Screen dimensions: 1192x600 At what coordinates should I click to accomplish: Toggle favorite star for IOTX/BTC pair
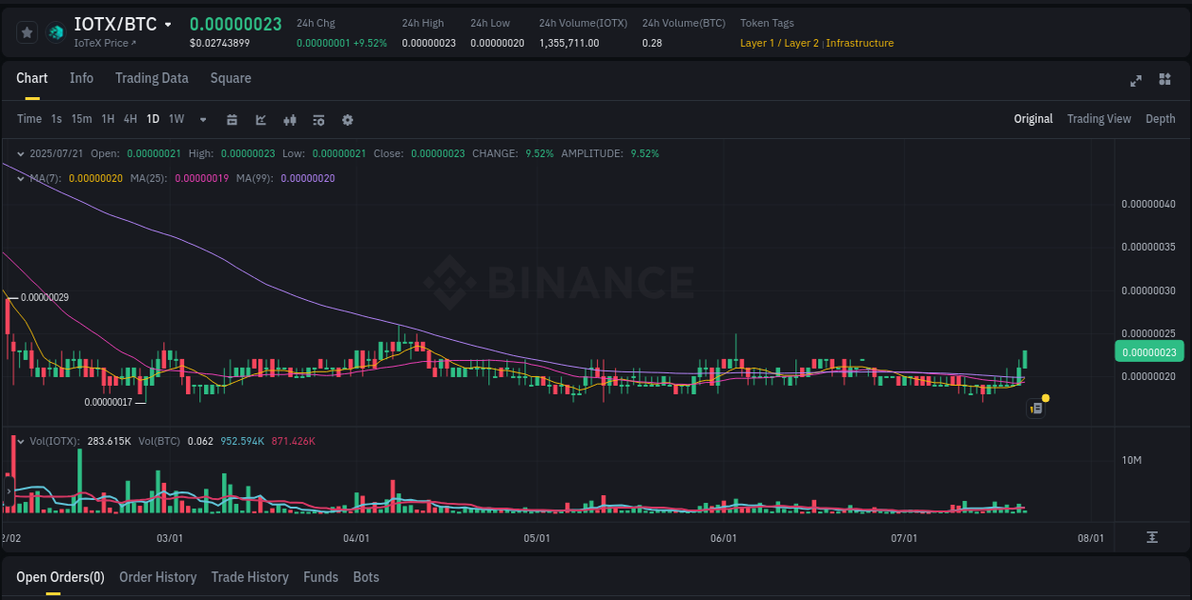(27, 31)
